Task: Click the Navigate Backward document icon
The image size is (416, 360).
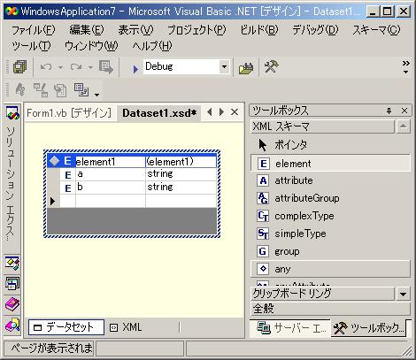Action: (x=106, y=67)
